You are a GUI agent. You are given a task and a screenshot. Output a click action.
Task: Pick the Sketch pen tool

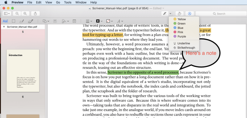coord(22,21)
